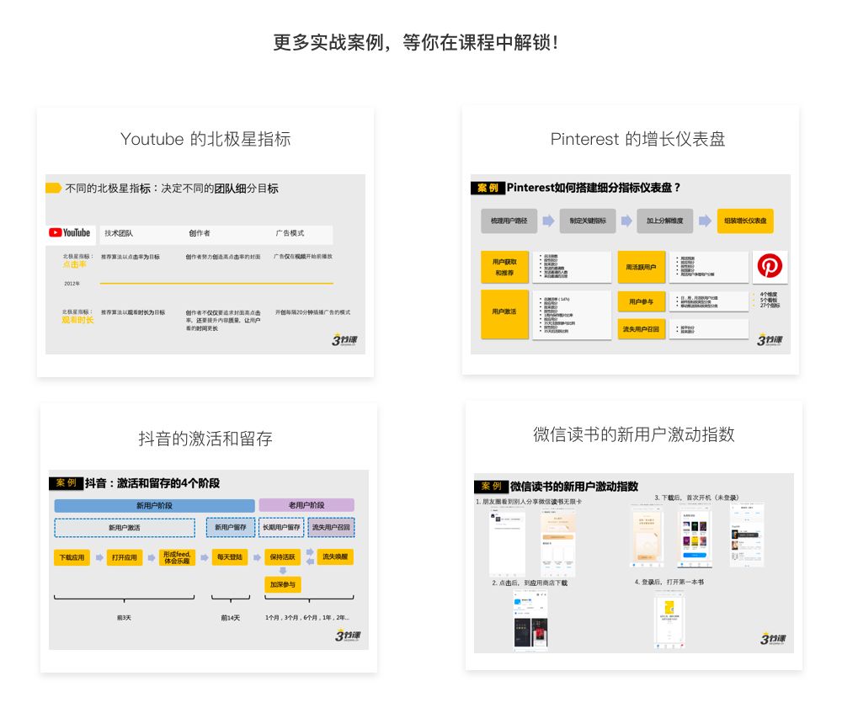Viewport: 842px width, 708px height.
Task: Click the 流失唤醒 yellow step
Action: click(x=335, y=556)
